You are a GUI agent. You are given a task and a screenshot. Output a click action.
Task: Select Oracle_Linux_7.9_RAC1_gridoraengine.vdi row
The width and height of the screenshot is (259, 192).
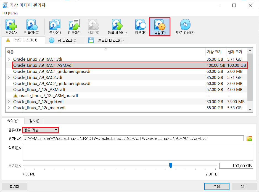[x=126, y=71]
